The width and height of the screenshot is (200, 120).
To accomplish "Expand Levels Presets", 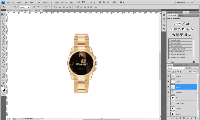I will [170, 40].
